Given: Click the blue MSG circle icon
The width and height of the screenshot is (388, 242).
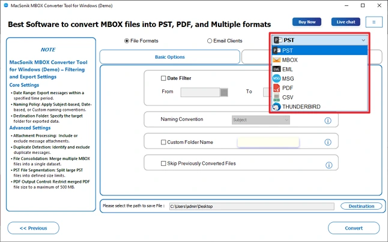Looking at the screenshot, I should [276, 78].
